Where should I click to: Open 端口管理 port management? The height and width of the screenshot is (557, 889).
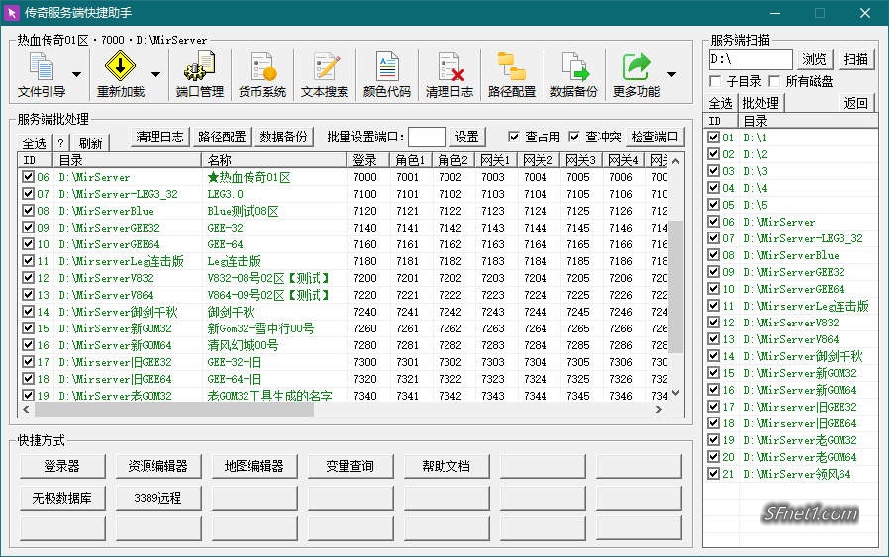[x=200, y=74]
